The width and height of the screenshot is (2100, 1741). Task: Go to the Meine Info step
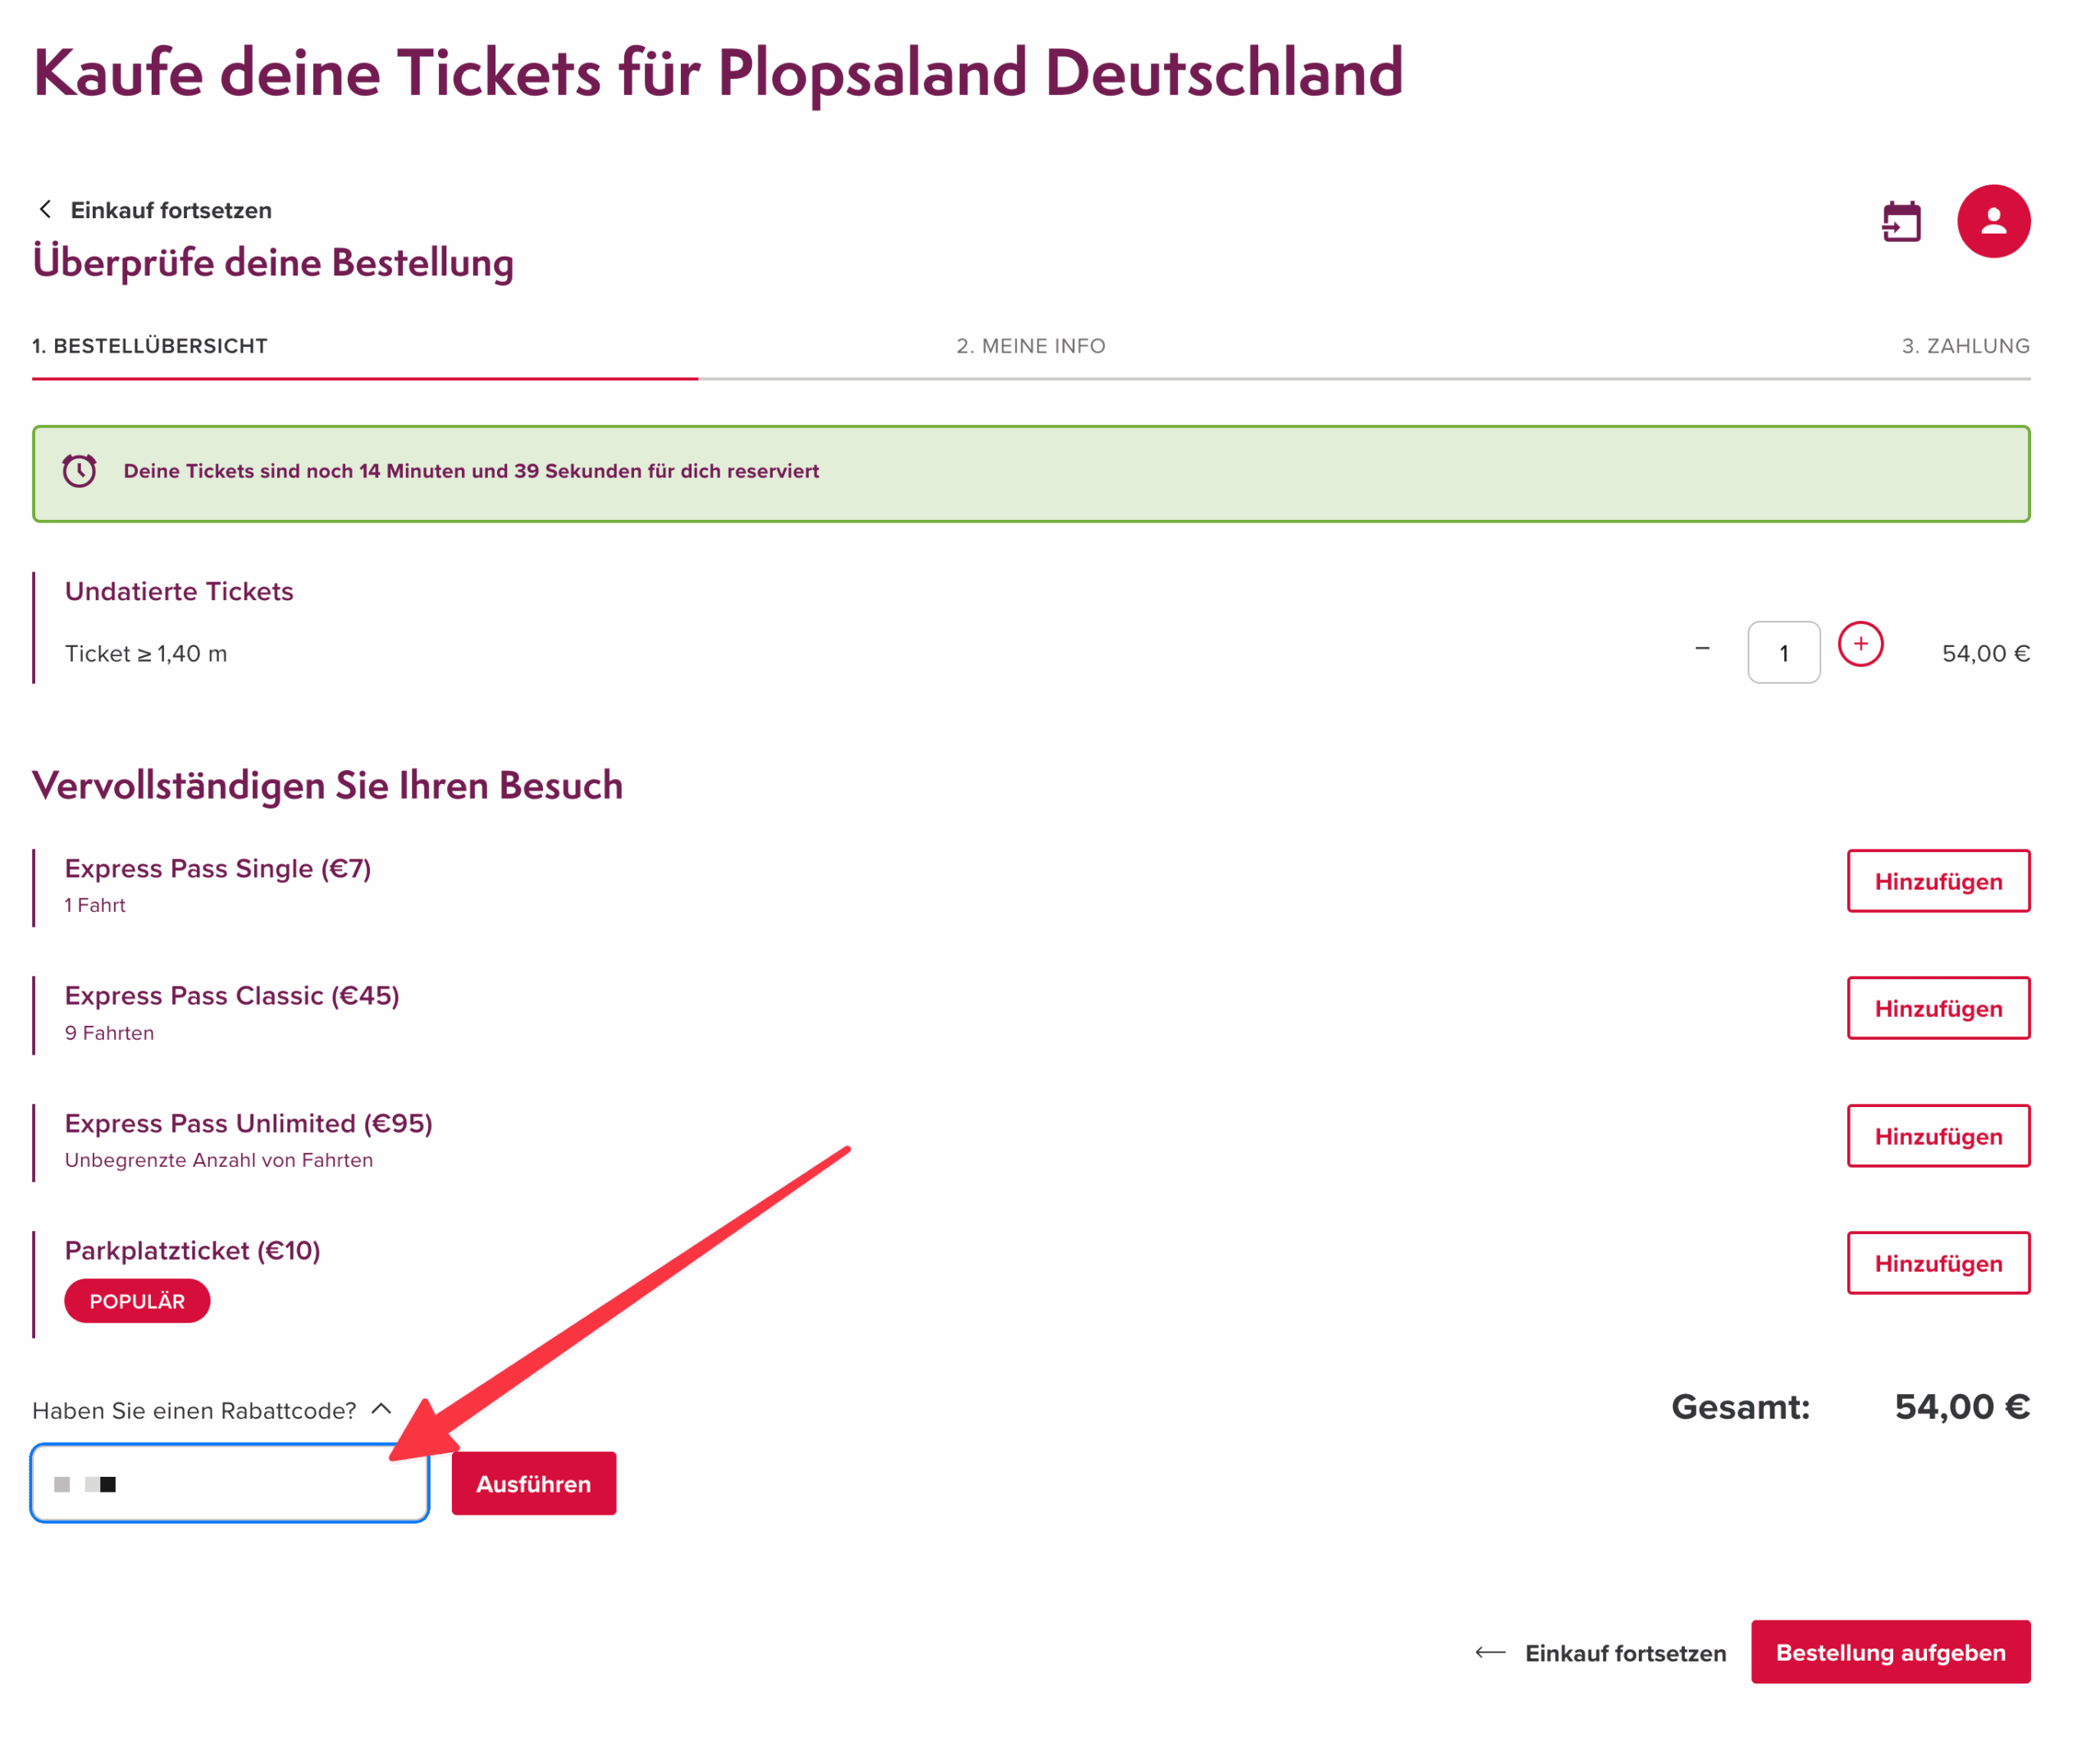[1030, 346]
